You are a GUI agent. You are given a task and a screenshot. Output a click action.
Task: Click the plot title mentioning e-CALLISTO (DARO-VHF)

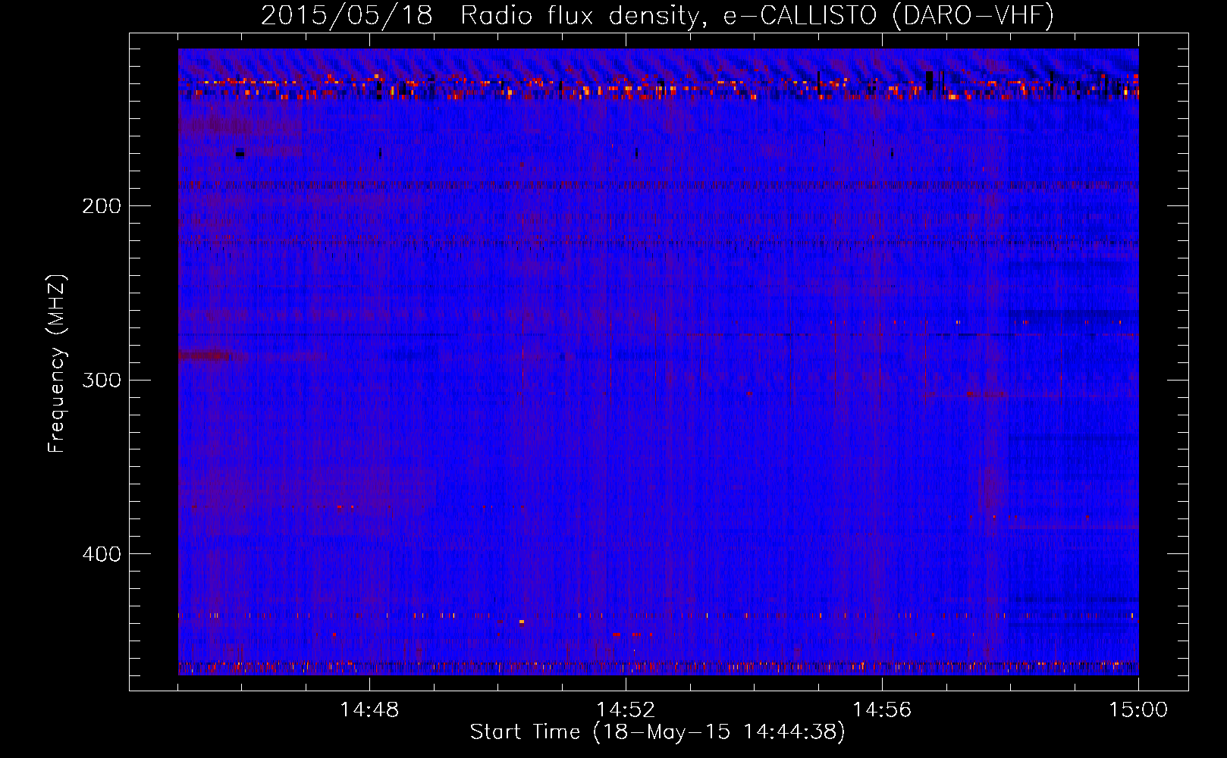point(657,15)
